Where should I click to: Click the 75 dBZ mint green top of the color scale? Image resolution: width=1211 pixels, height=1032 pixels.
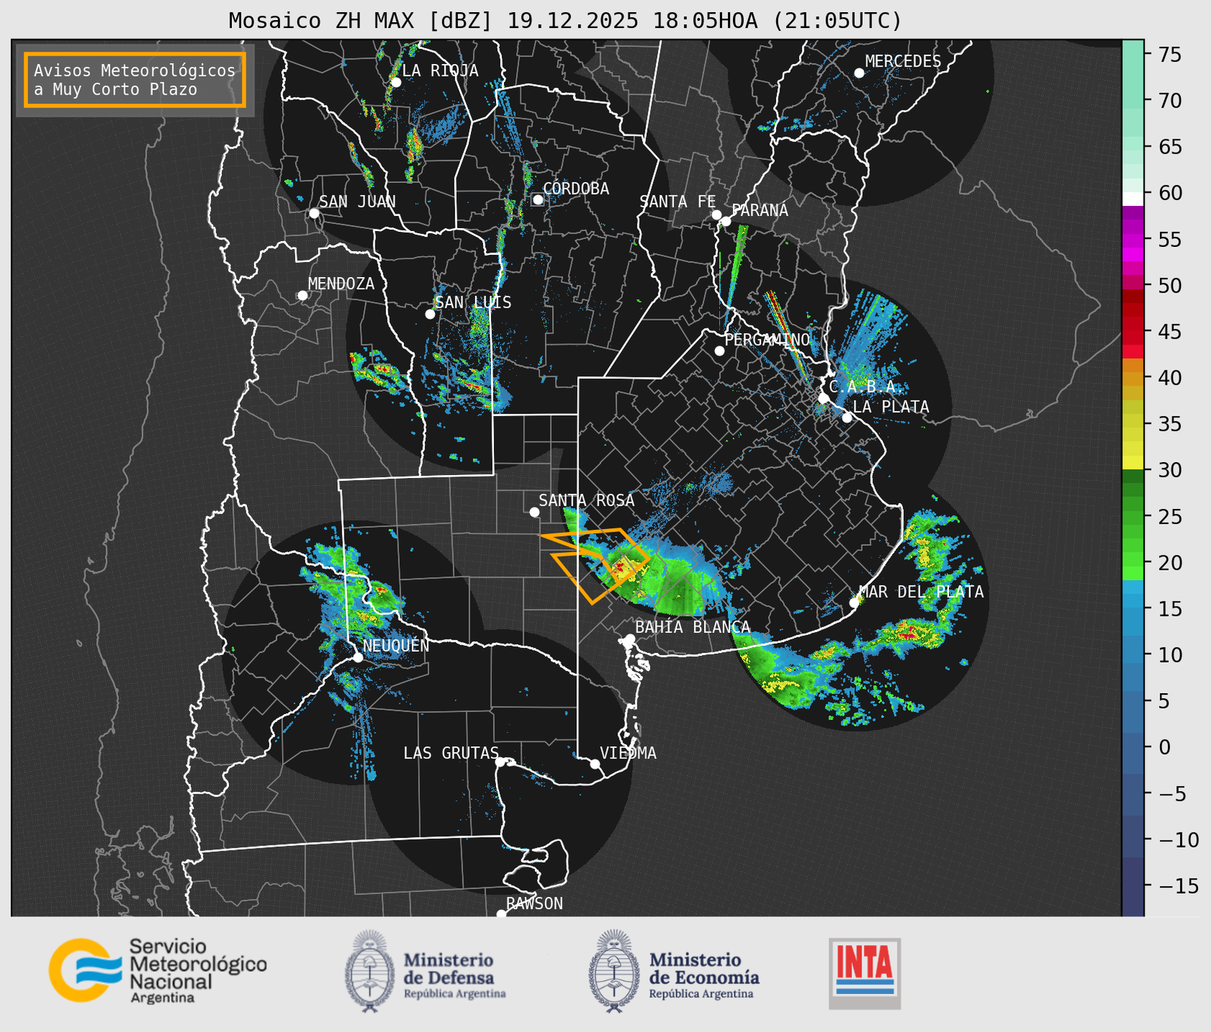[1133, 54]
